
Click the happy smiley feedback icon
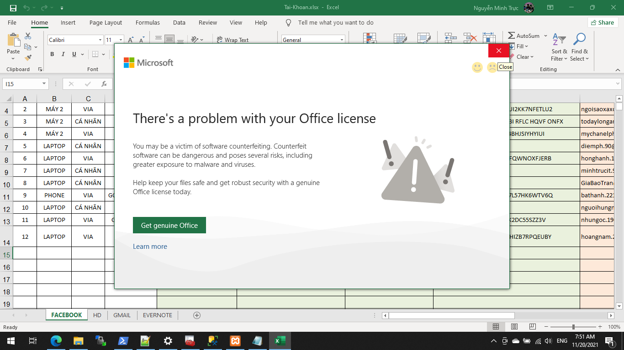coord(477,67)
